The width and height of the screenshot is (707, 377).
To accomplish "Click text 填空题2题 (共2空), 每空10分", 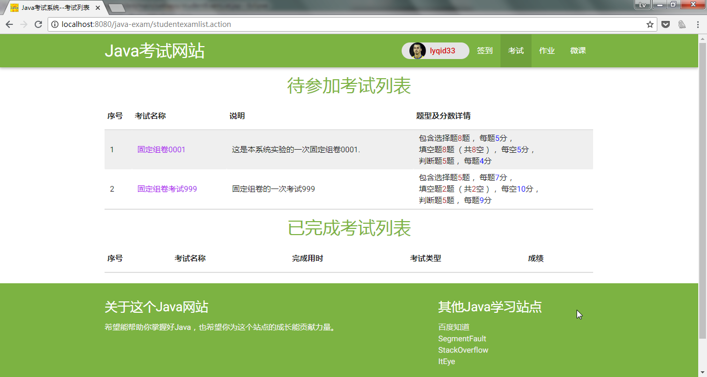I will pyautogui.click(x=479, y=189).
